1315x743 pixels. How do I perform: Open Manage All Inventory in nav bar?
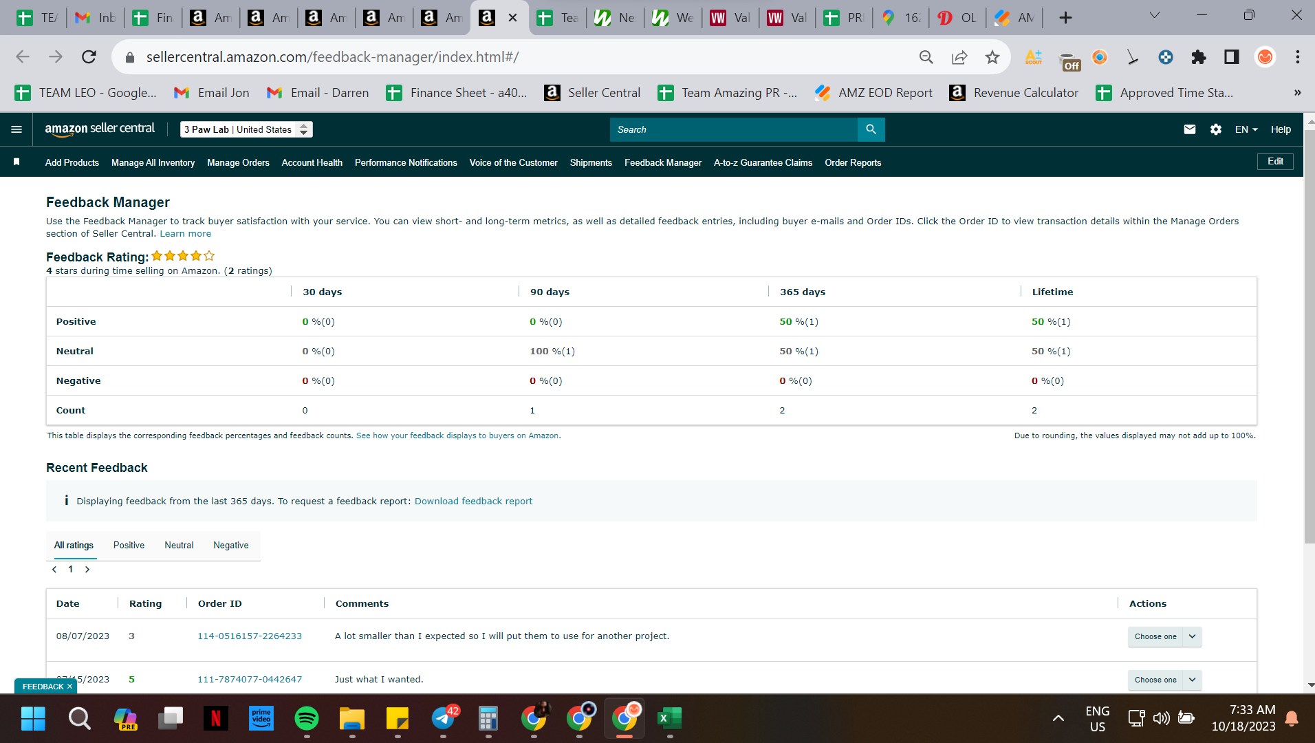click(x=153, y=162)
